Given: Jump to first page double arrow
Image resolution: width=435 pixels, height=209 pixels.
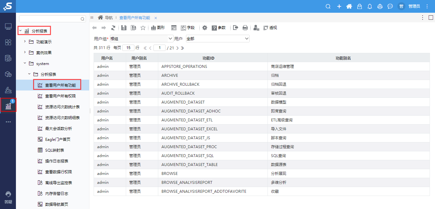Looking at the screenshot, I should pyautogui.click(x=145, y=48).
